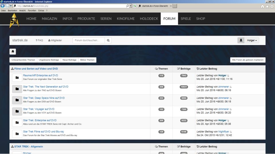The image size is (275, 154).
Task: Click folder icon for Filme auf DVD und Blu-ray
Action: (17, 134)
